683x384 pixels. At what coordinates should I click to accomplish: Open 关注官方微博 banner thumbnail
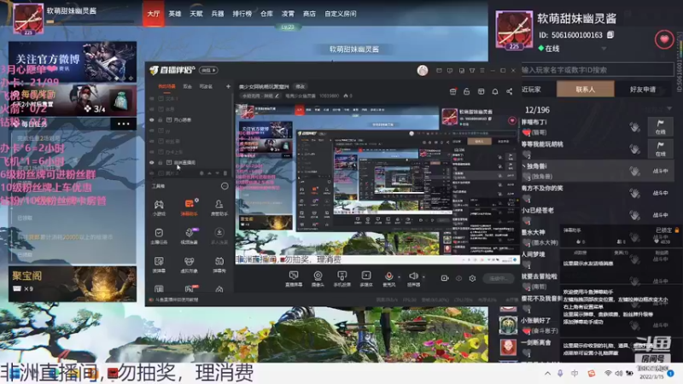73,61
